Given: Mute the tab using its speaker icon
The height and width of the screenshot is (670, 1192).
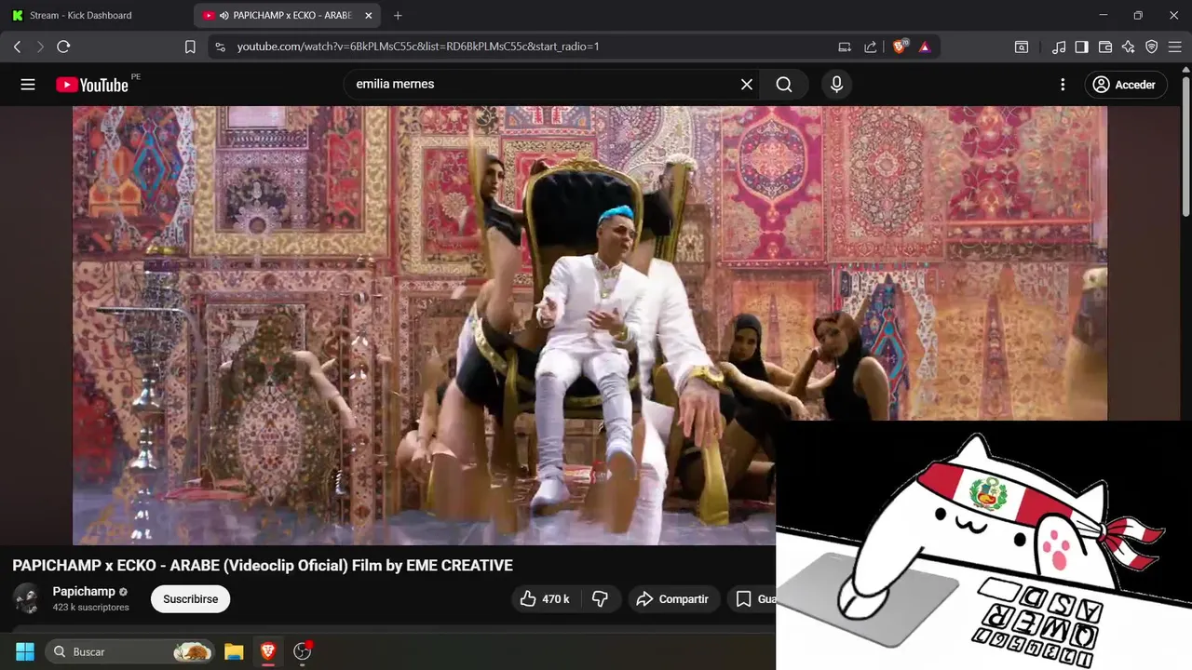Looking at the screenshot, I should [x=224, y=16].
